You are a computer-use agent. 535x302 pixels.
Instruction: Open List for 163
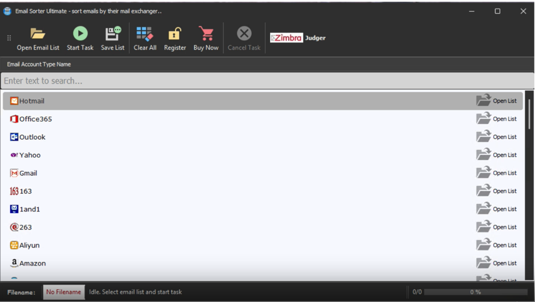tap(497, 190)
